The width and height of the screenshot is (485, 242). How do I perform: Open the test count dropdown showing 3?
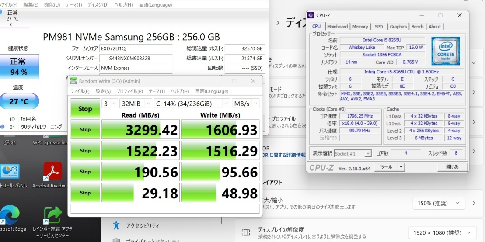pos(110,104)
